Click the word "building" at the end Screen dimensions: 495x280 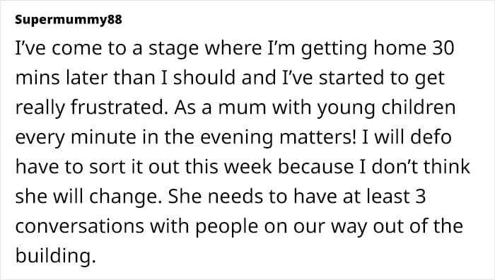click(x=55, y=256)
